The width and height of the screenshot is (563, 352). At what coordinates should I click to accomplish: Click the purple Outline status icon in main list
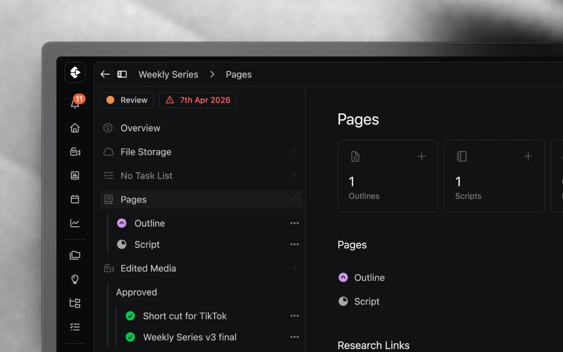[x=343, y=277]
